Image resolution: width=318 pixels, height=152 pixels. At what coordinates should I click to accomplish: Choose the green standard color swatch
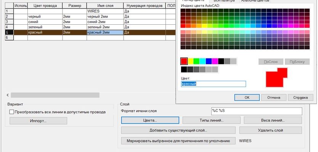(x=196, y=61)
